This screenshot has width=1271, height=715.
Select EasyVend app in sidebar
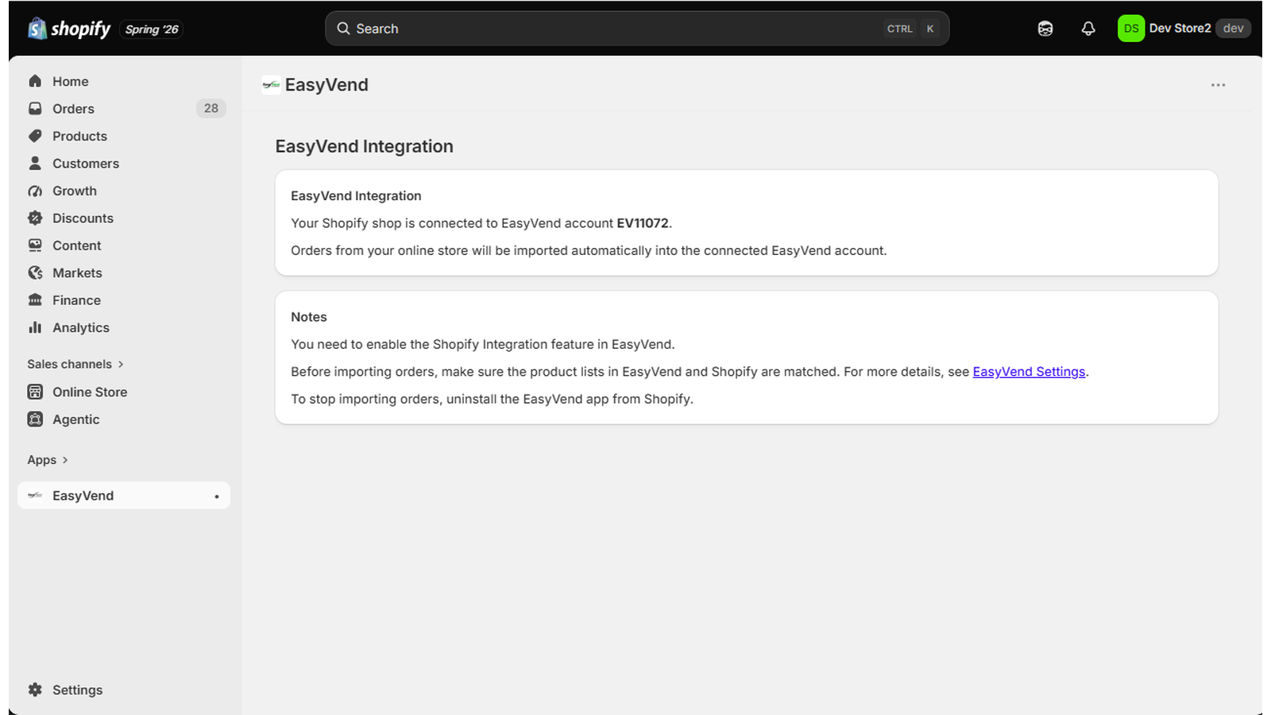coord(123,496)
